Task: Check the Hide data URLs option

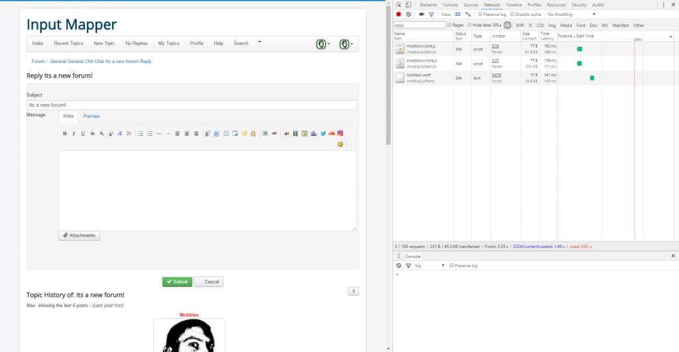Action: tap(469, 25)
